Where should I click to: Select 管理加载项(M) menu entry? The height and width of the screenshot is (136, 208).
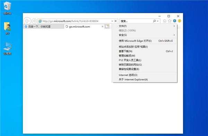145,56
